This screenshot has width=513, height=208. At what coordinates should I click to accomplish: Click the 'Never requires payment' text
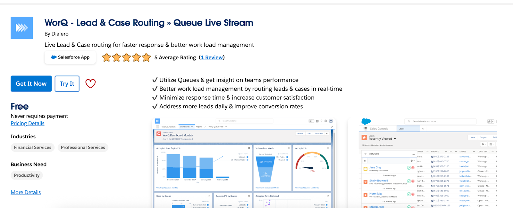coord(39,116)
